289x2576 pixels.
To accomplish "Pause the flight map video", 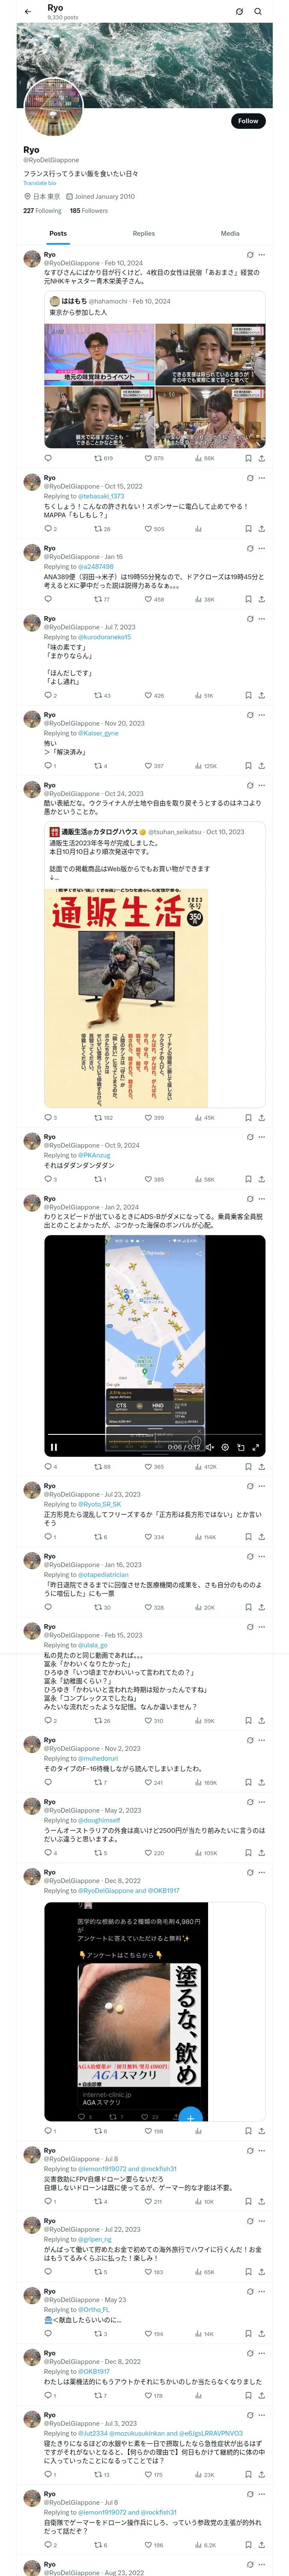I will click(54, 1447).
